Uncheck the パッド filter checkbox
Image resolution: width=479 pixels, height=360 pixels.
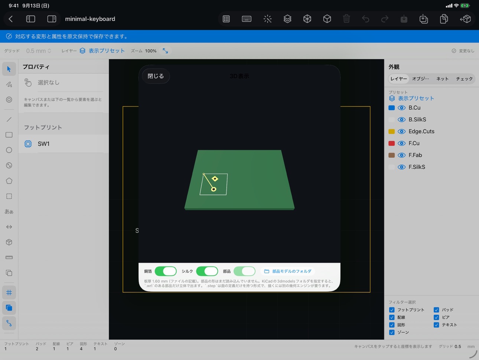tap(436, 310)
